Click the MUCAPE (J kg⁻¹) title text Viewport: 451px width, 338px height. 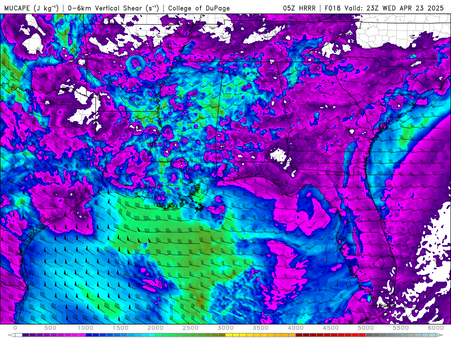(x=32, y=8)
